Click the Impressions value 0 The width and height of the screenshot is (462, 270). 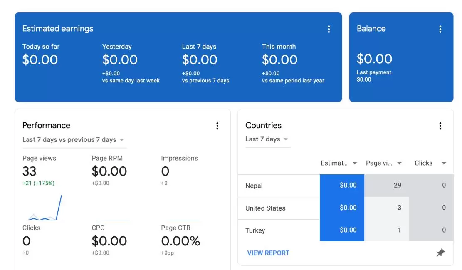pos(165,171)
